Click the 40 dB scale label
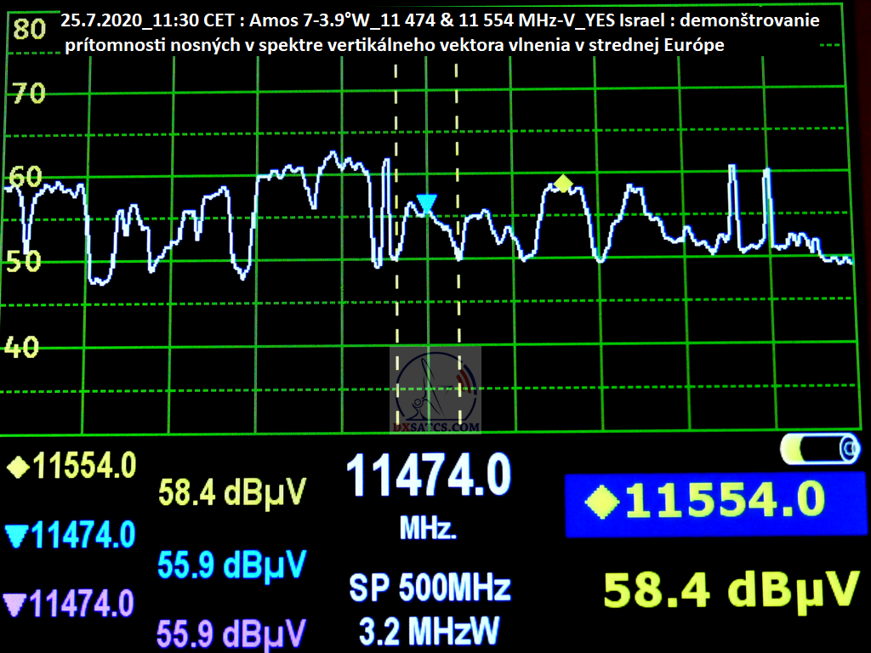Screen dimensions: 871x653 (21, 347)
